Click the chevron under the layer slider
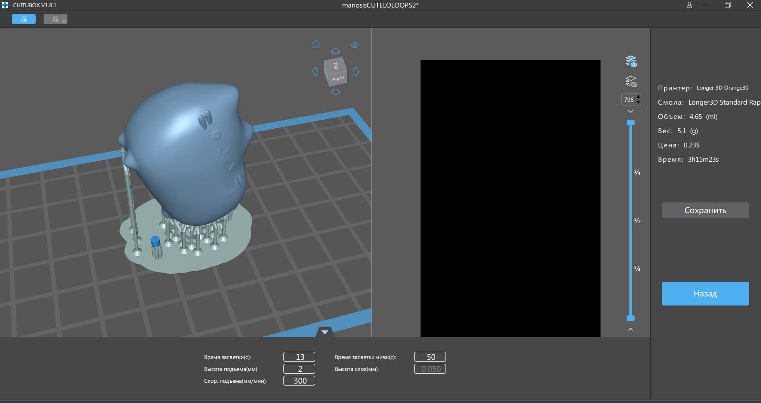The image size is (761, 403). (631, 329)
